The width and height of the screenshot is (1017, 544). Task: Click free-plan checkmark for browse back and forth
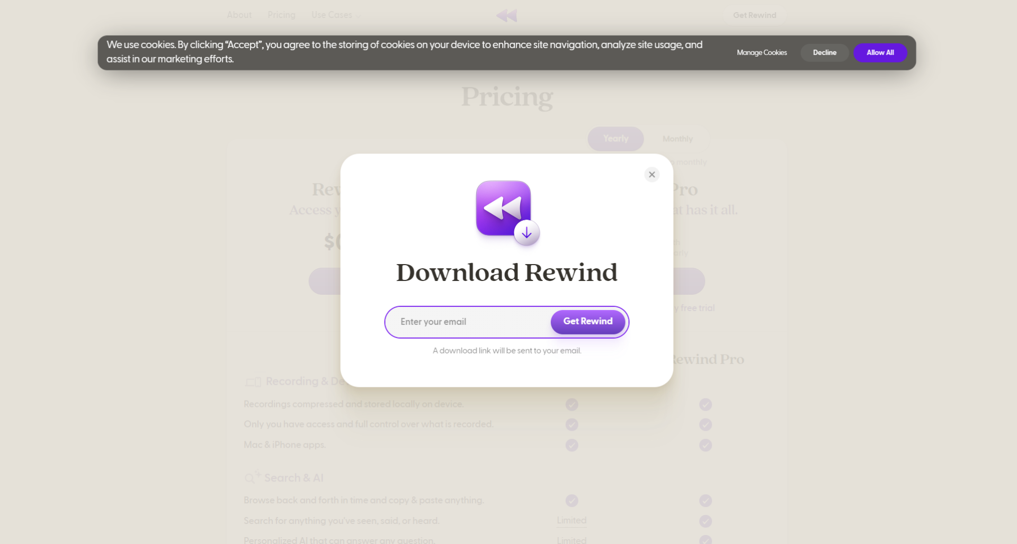572,501
